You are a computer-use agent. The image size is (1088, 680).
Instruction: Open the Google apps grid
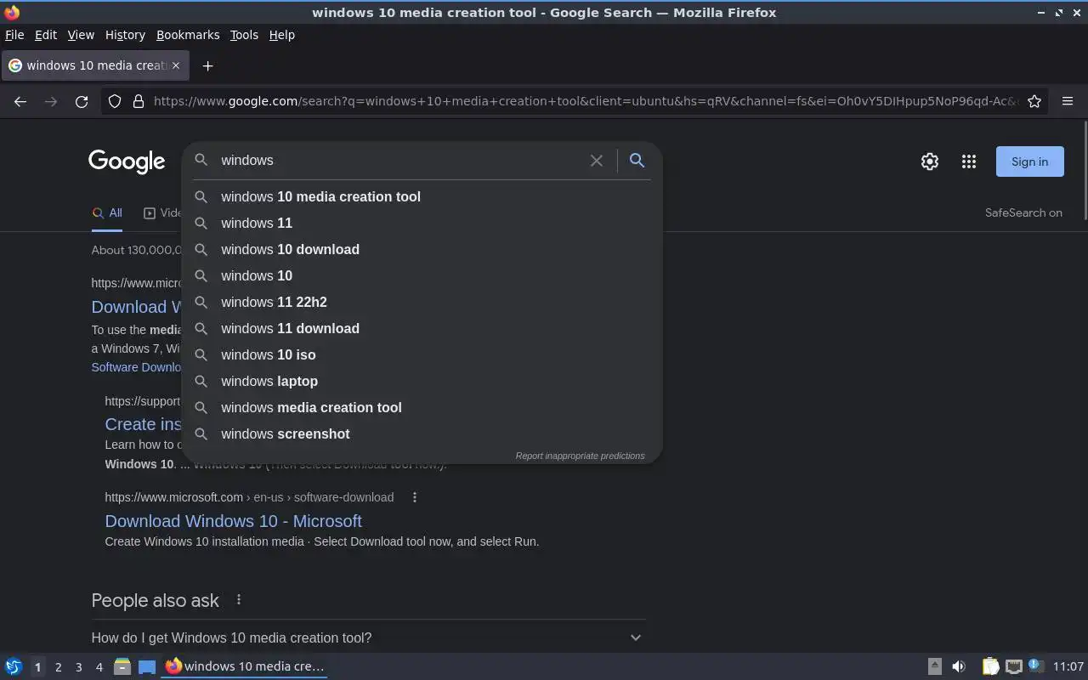click(x=969, y=161)
